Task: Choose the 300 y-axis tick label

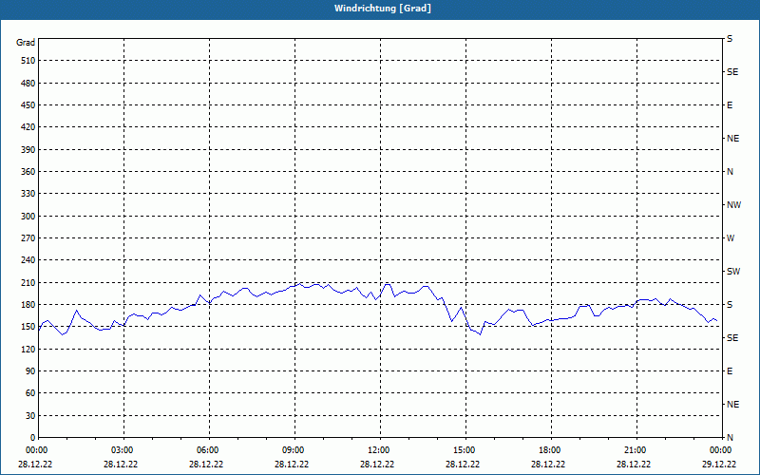Action: pyautogui.click(x=28, y=217)
